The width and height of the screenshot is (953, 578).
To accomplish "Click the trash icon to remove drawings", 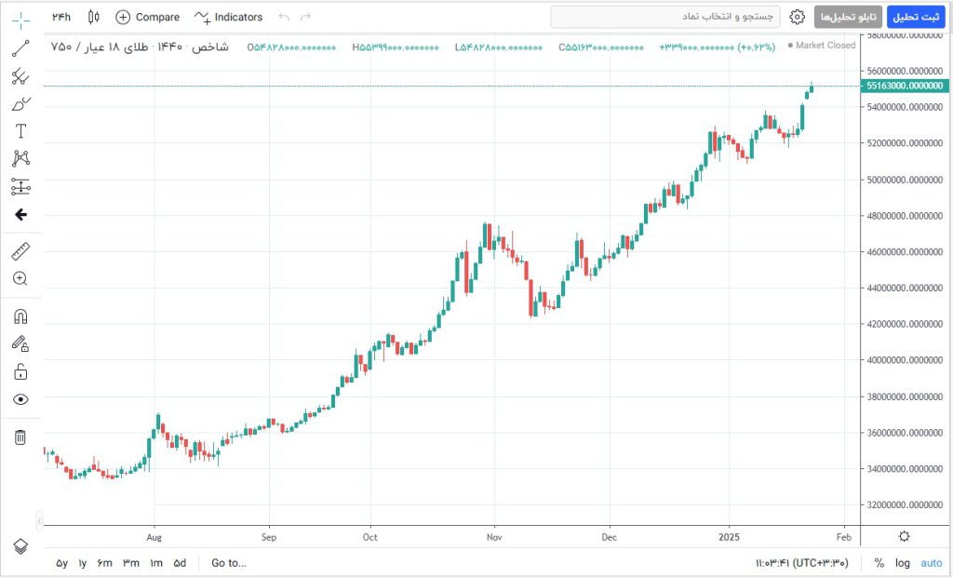I will point(20,437).
